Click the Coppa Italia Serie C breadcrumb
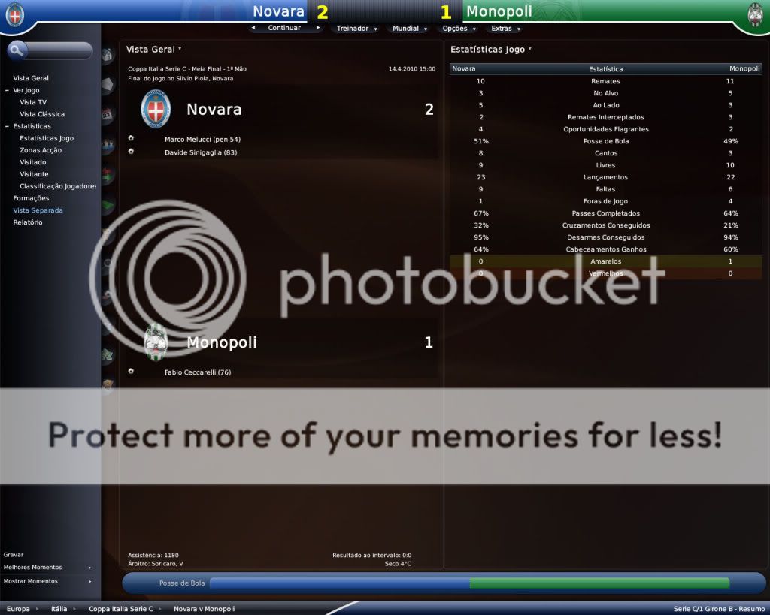The image size is (770, 615). coord(120,609)
